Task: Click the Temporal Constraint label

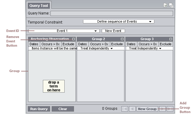Action: point(45,22)
